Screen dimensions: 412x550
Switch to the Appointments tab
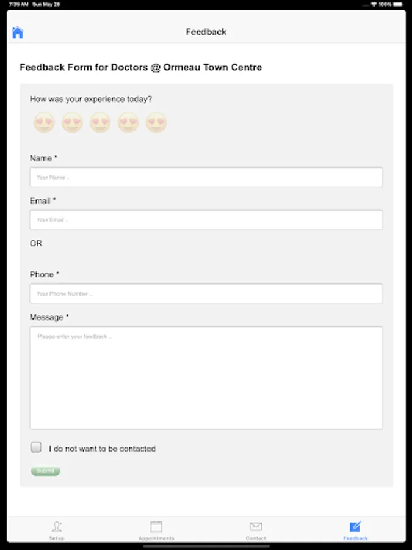point(156,530)
